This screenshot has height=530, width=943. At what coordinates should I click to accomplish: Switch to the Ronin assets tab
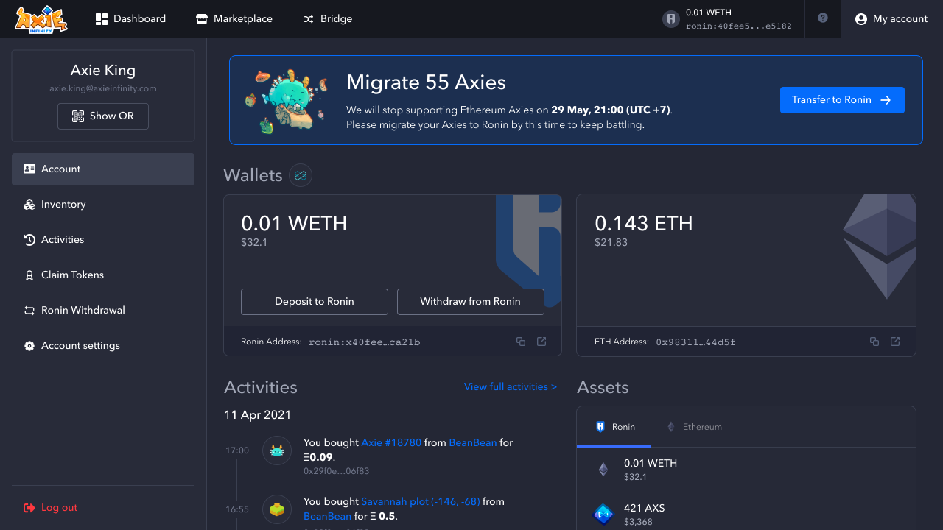pos(614,427)
